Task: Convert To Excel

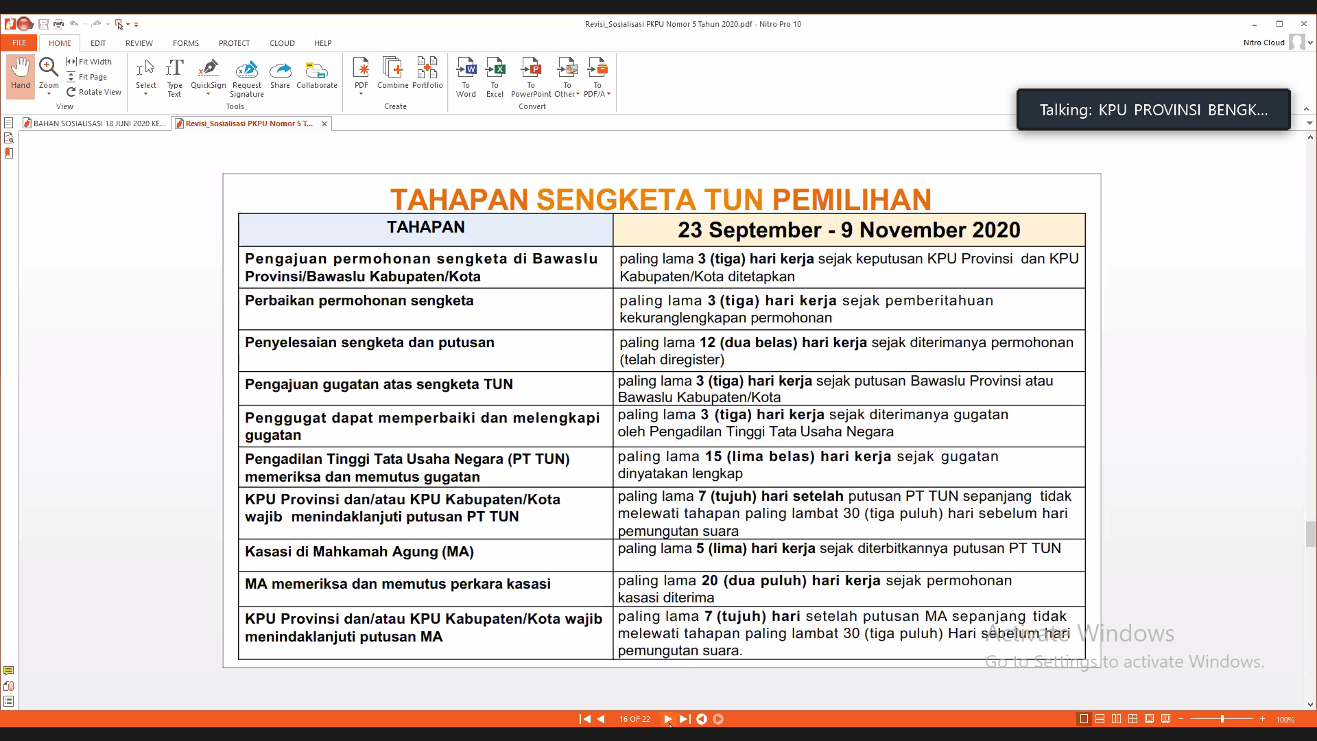Action: point(495,78)
